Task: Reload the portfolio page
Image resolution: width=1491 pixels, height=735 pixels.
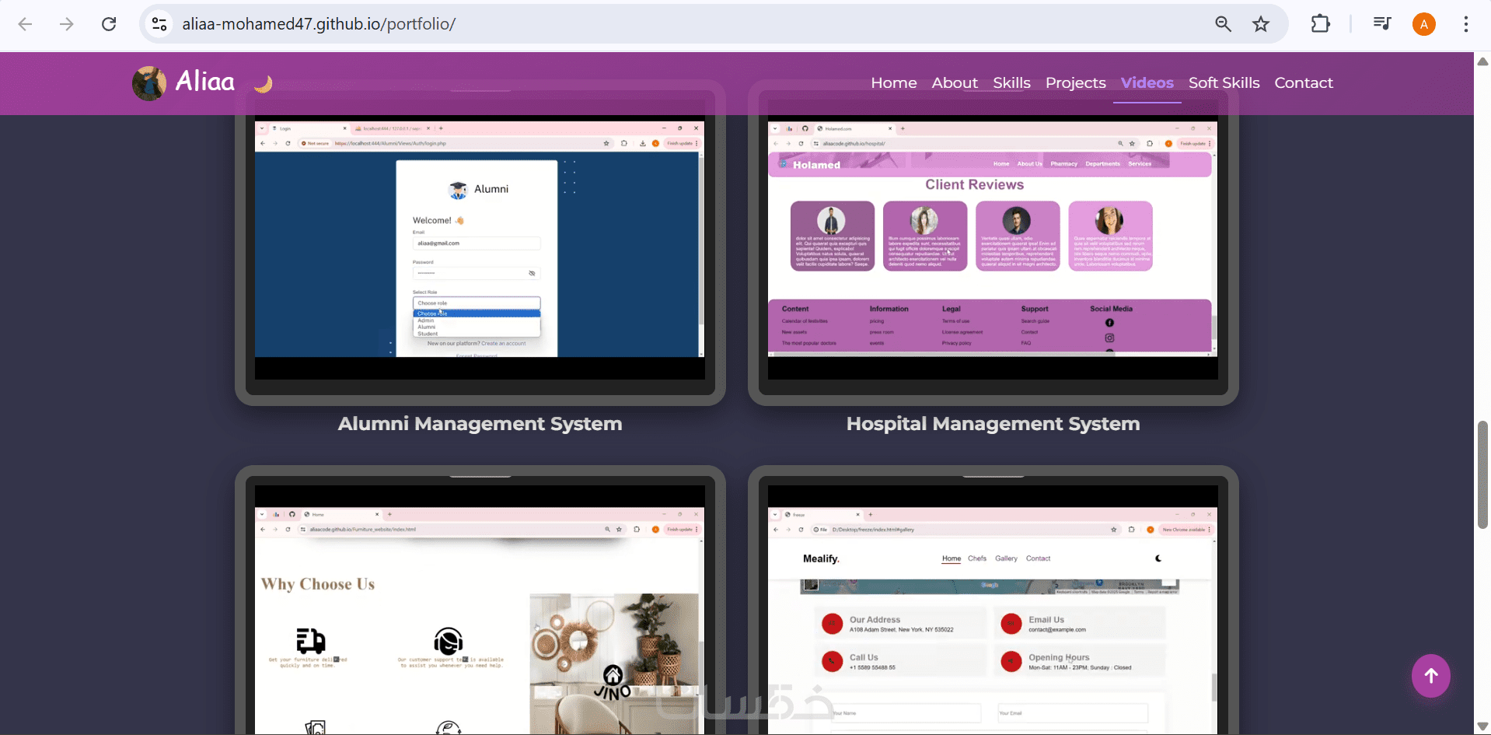Action: (109, 24)
